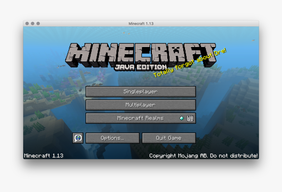Image resolution: width=282 pixels, height=192 pixels.
Task: Click the Realms news newspaper icon
Action: coord(190,118)
